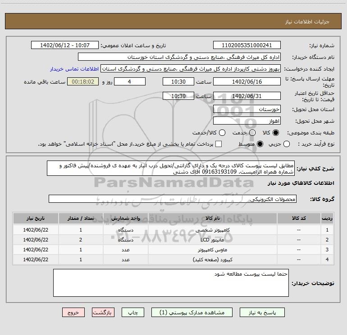Viewport: 347px width, 335px height.
Task: Select the کالا radio button
Action: 276,133
